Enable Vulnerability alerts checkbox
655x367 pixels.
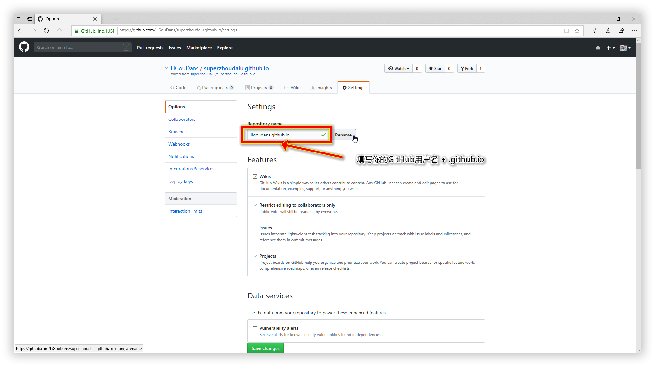(x=255, y=328)
